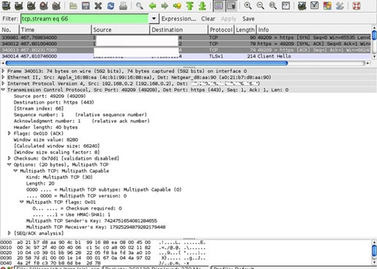377x269 pixels.
Task: Select packet 340012 SYN, ACK row
Action: pyautogui.click(x=186, y=44)
